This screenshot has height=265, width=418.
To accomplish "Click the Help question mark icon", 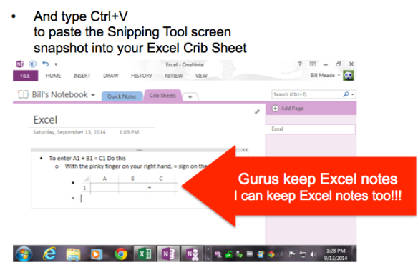I will click(x=300, y=64).
